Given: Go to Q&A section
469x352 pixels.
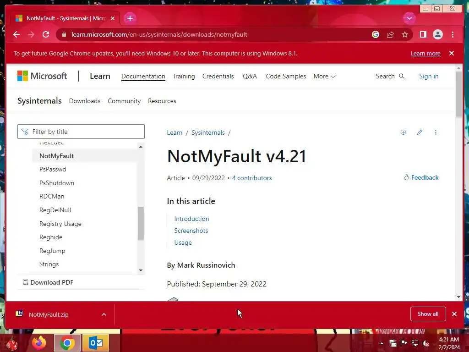Looking at the screenshot, I should tap(250, 76).
